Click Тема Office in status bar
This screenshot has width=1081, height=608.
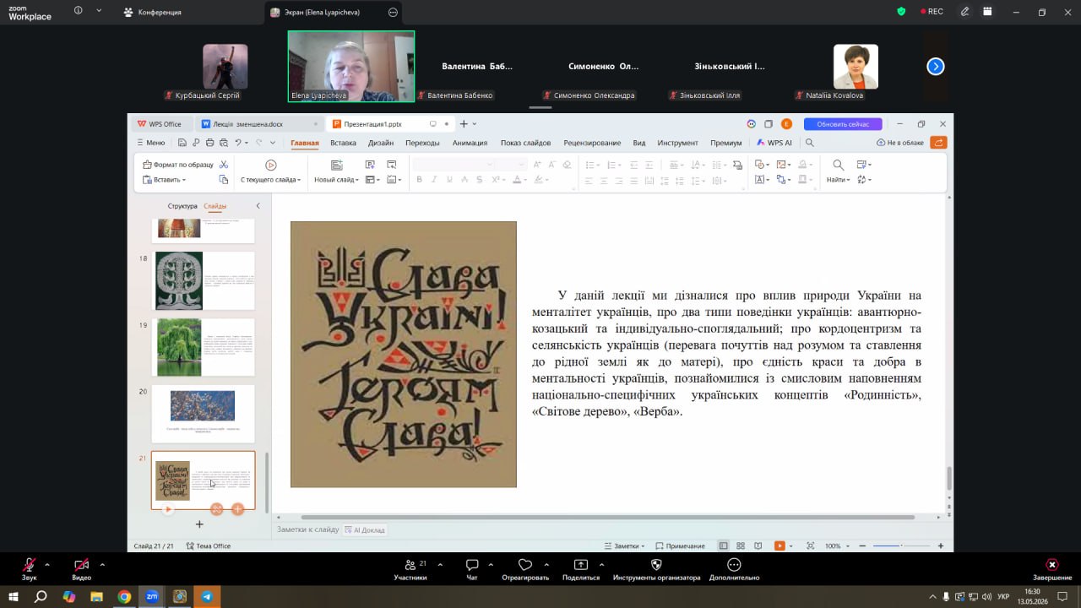[208, 546]
